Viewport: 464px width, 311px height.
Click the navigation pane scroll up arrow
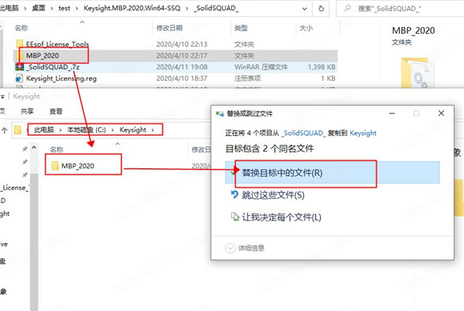[34, 147]
